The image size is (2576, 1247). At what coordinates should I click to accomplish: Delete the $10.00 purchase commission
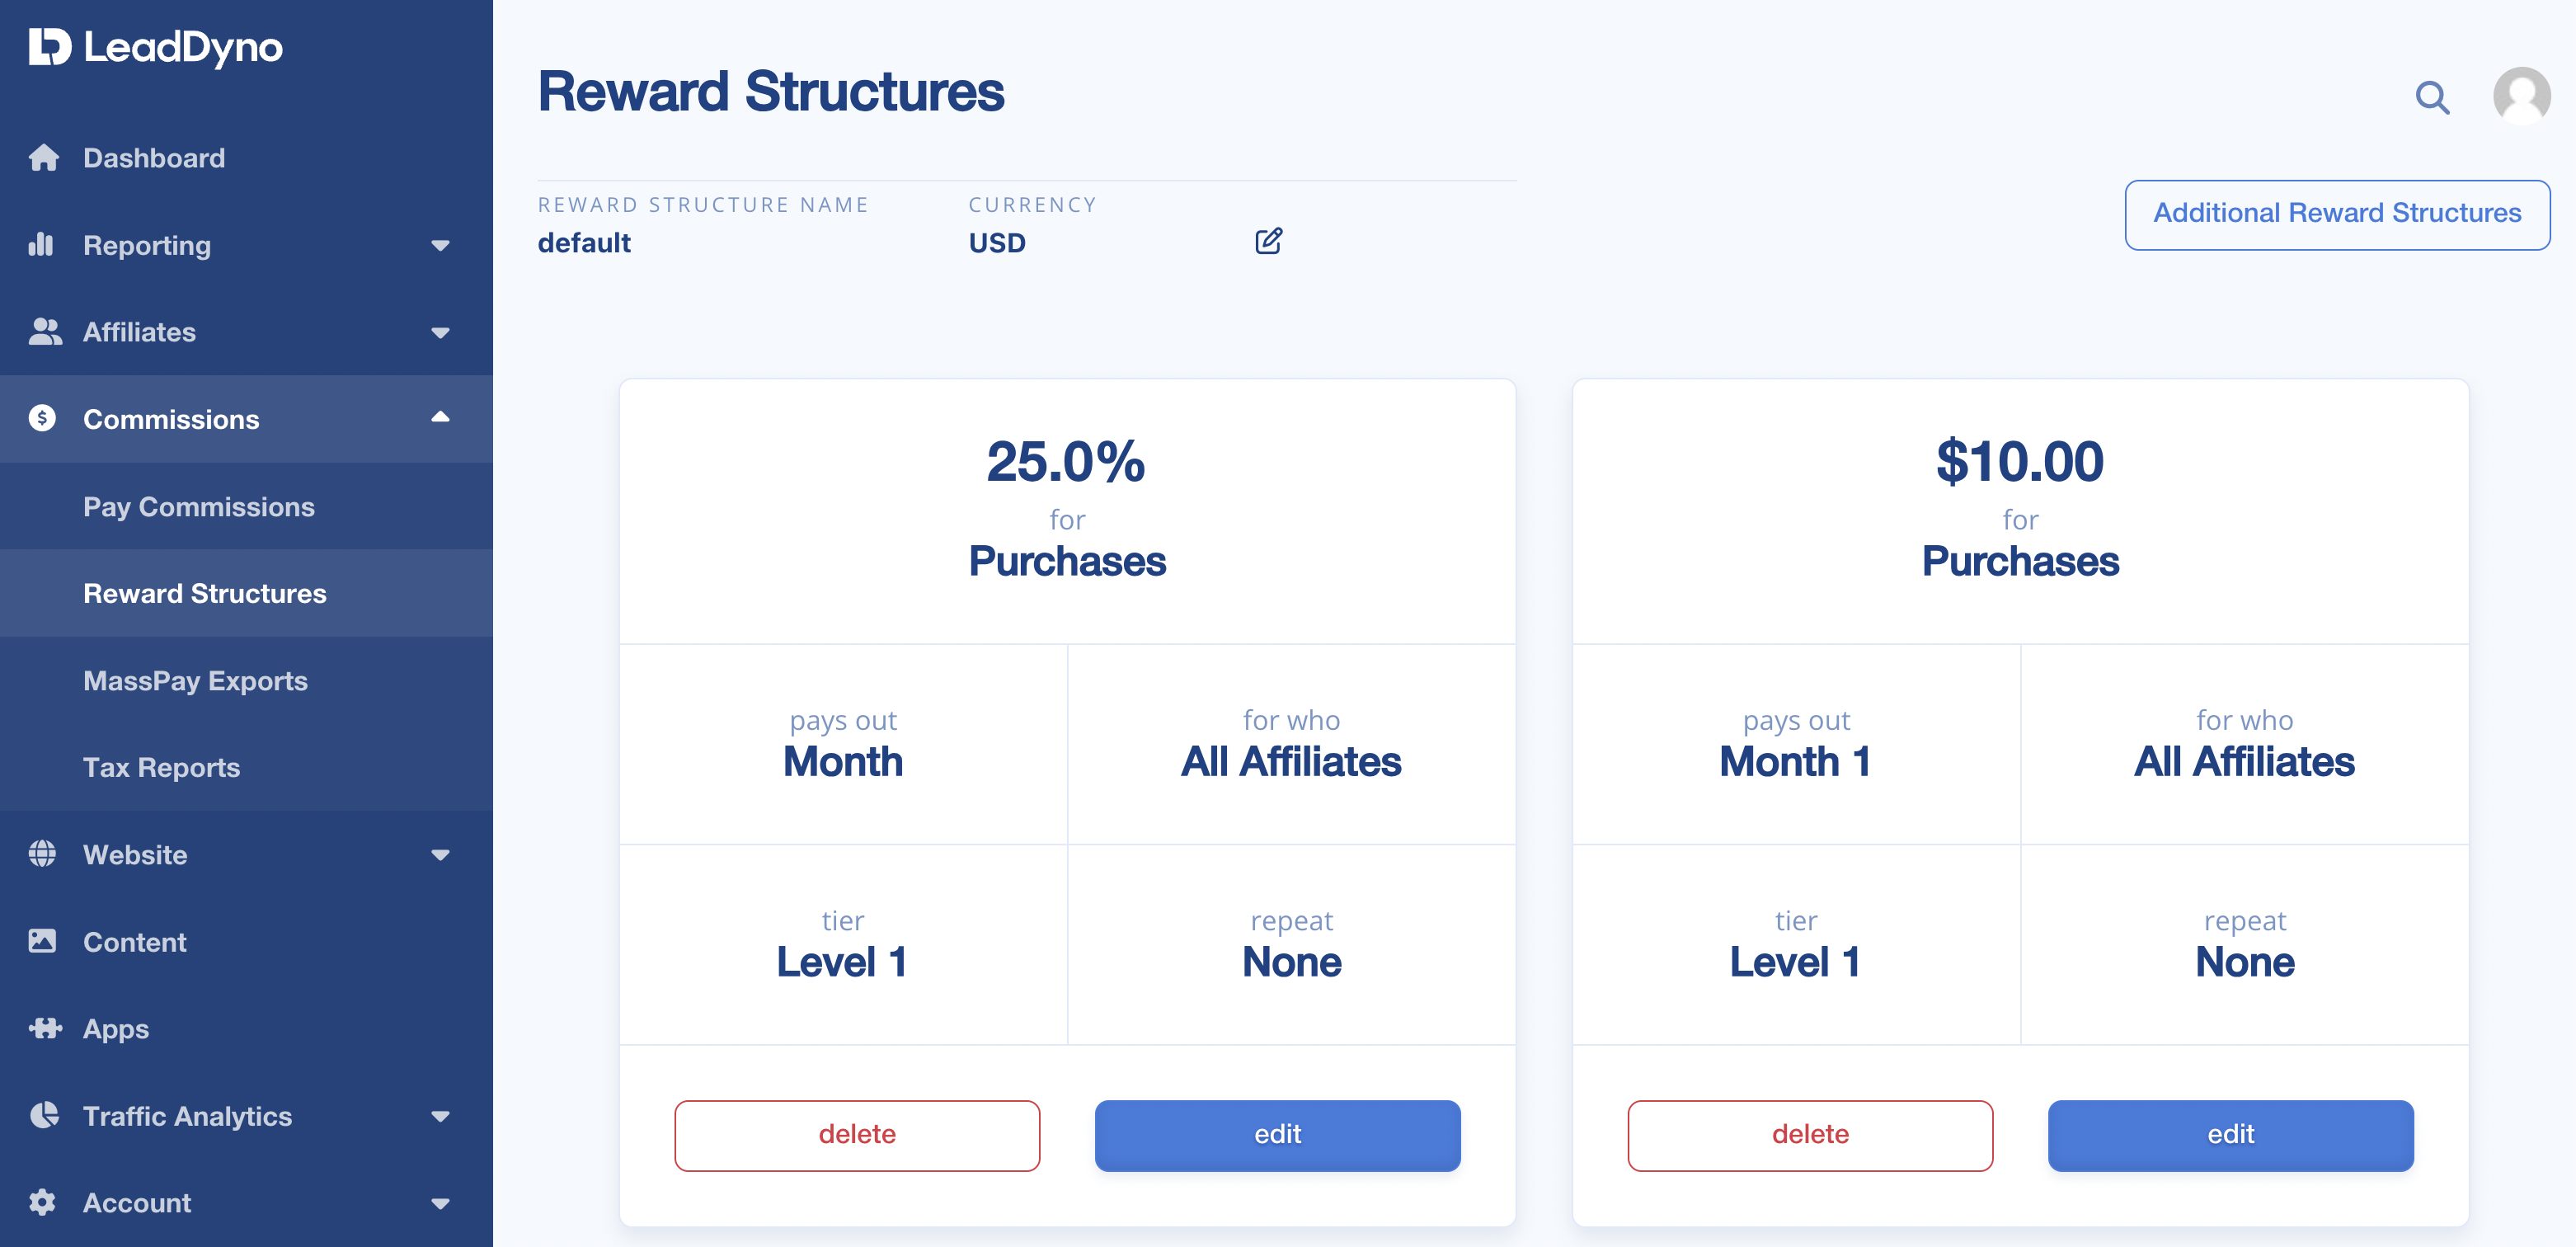pos(1809,1136)
